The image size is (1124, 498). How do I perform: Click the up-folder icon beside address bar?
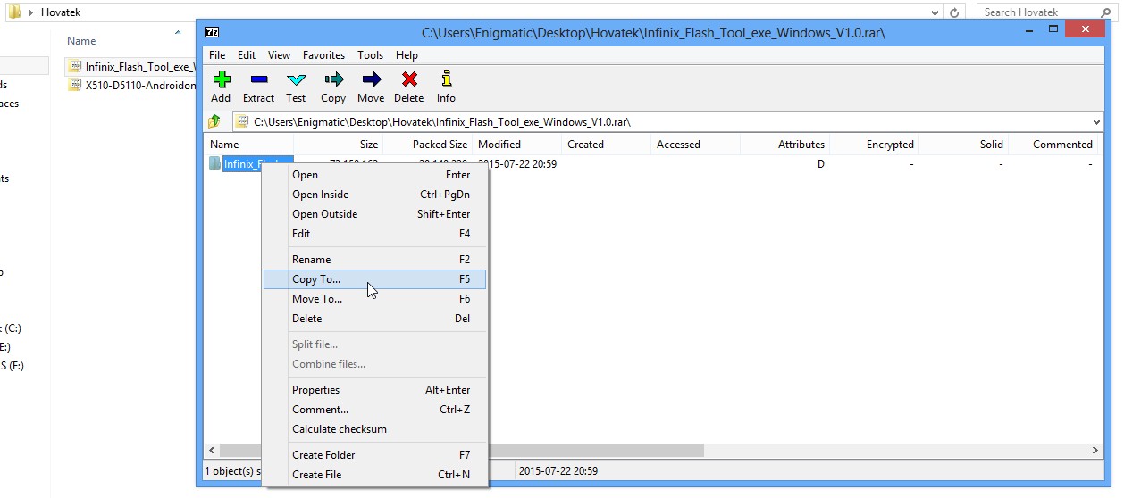[x=214, y=121]
